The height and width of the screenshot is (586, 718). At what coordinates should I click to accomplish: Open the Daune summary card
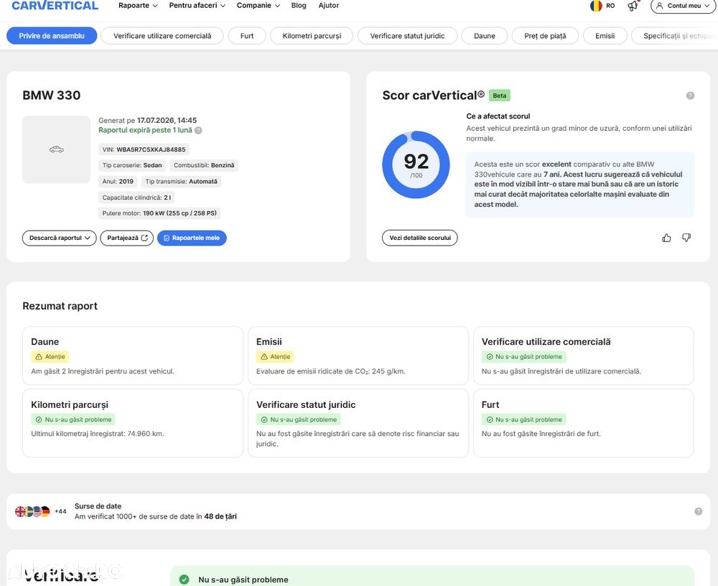point(133,355)
